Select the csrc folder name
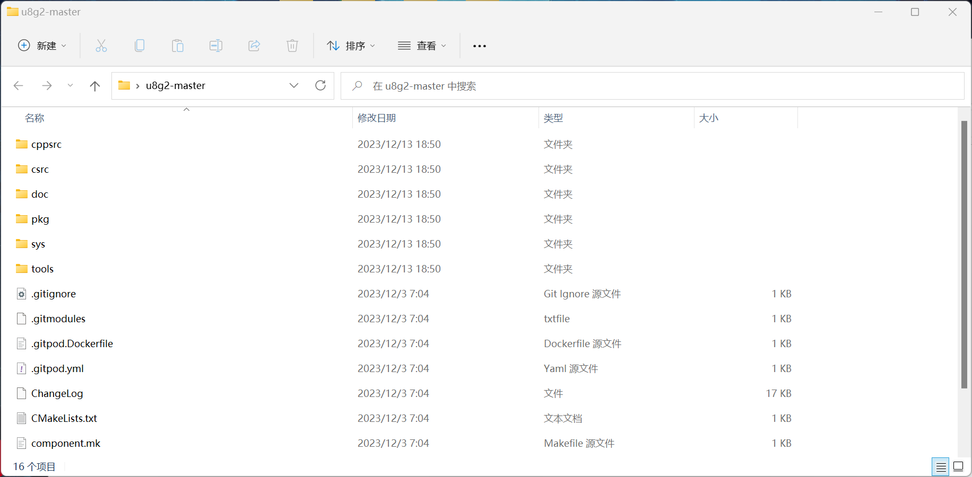 40,169
